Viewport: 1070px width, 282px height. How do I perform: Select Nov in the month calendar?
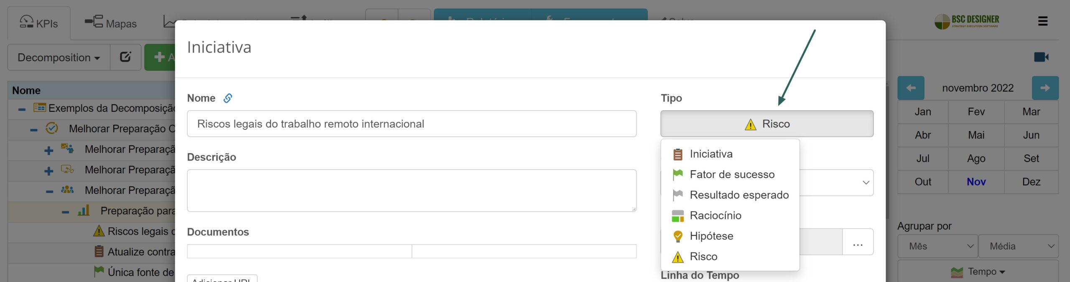pyautogui.click(x=976, y=182)
